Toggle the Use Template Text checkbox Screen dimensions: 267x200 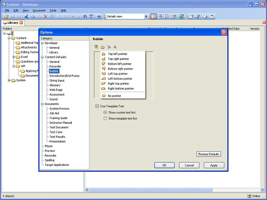97,106
